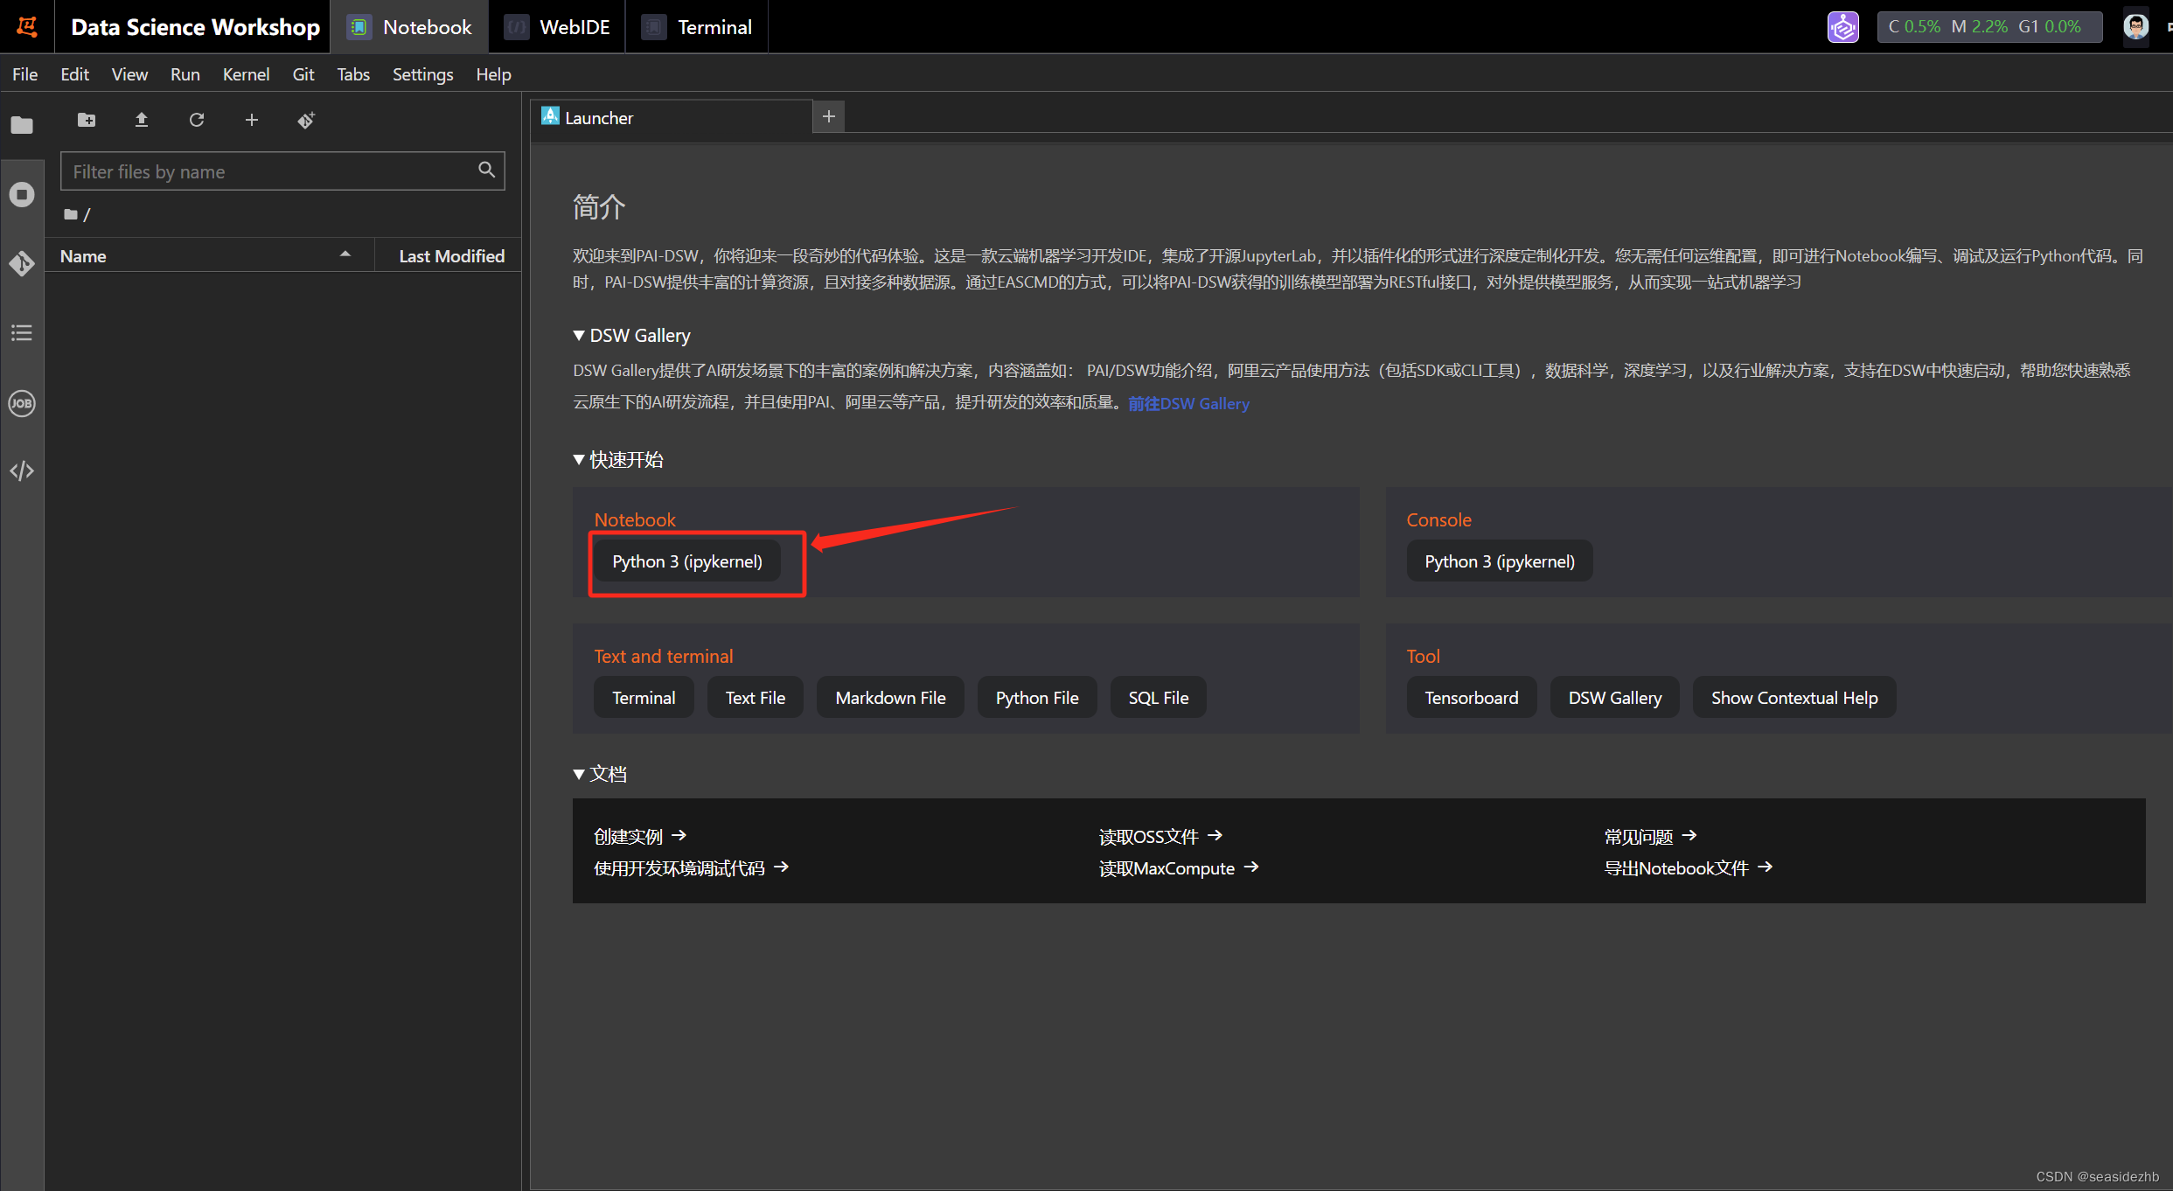
Task: Create a new Markdown File
Action: coord(890,698)
